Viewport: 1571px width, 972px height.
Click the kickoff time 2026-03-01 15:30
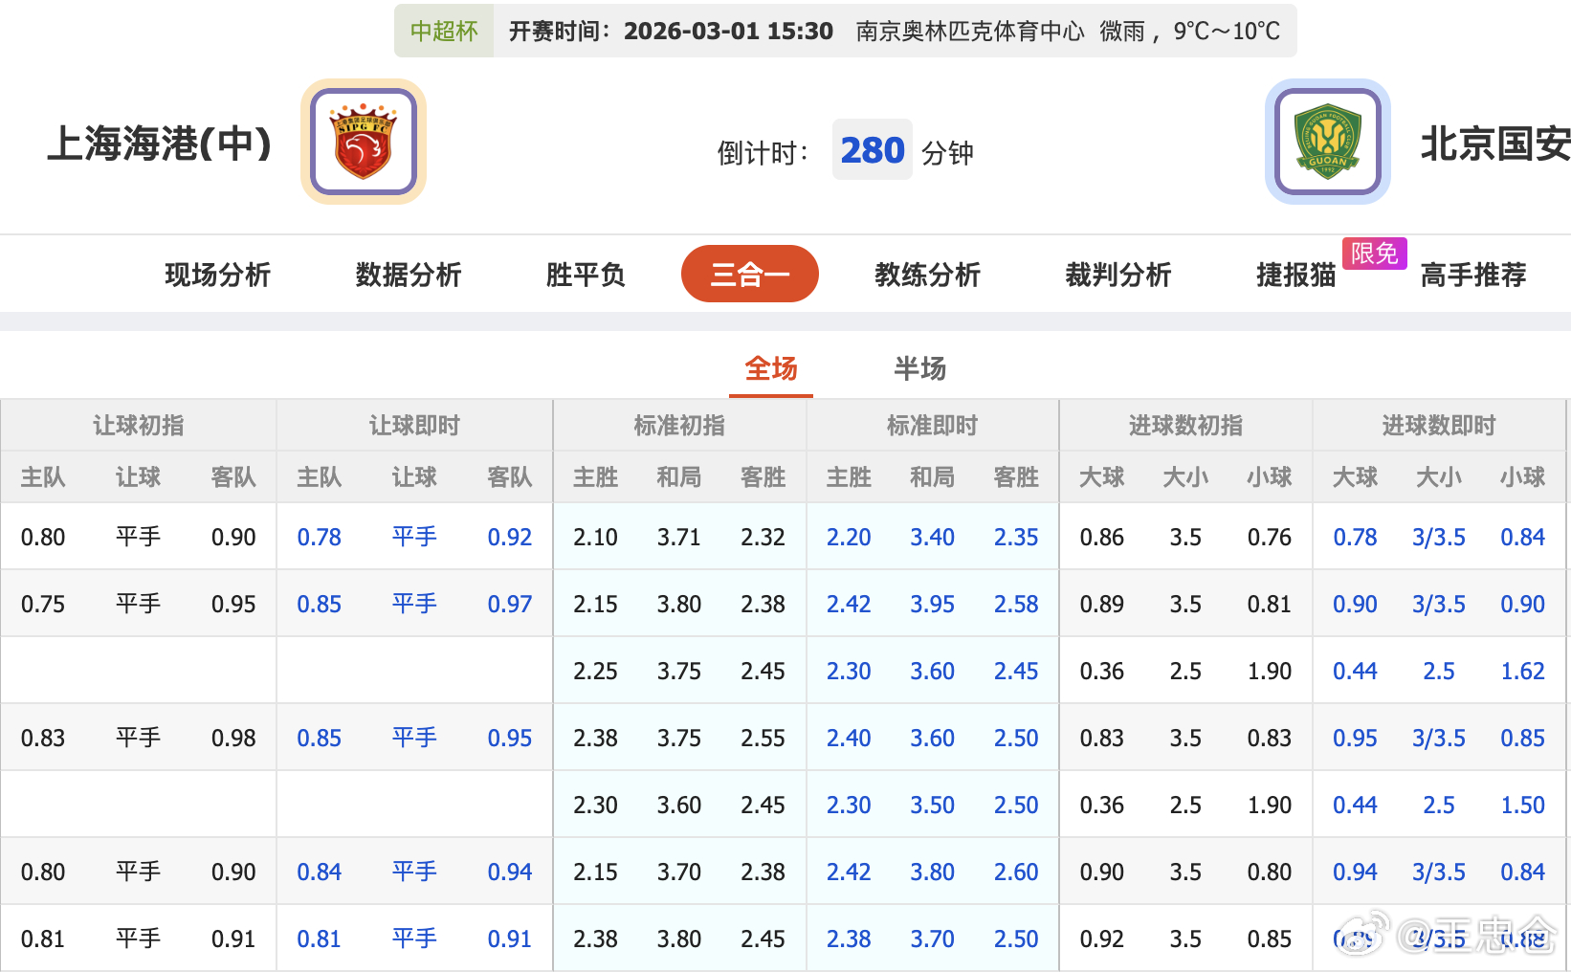[x=727, y=30]
